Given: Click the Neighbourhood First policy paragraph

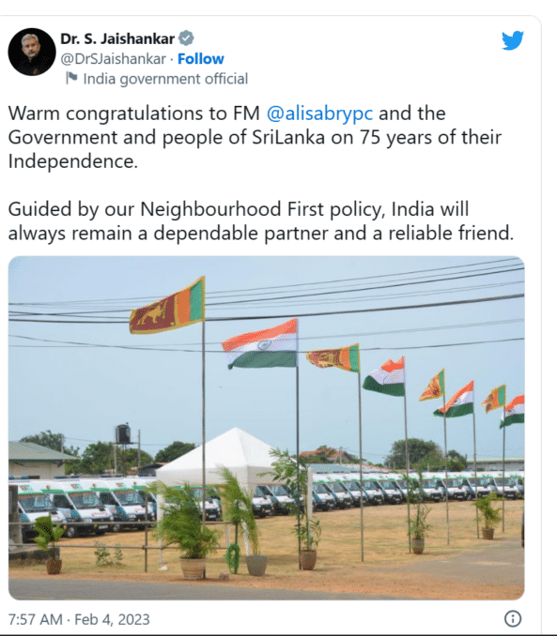Looking at the screenshot, I should pos(261,221).
